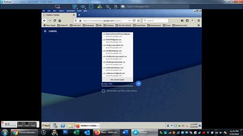
Task: Reload the page in Firefox
Action: coord(55,20)
